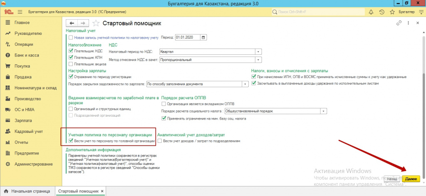Uncheck Плательщик КПН checkbox
This screenshot has width=426, height=196.
[x=71, y=57]
